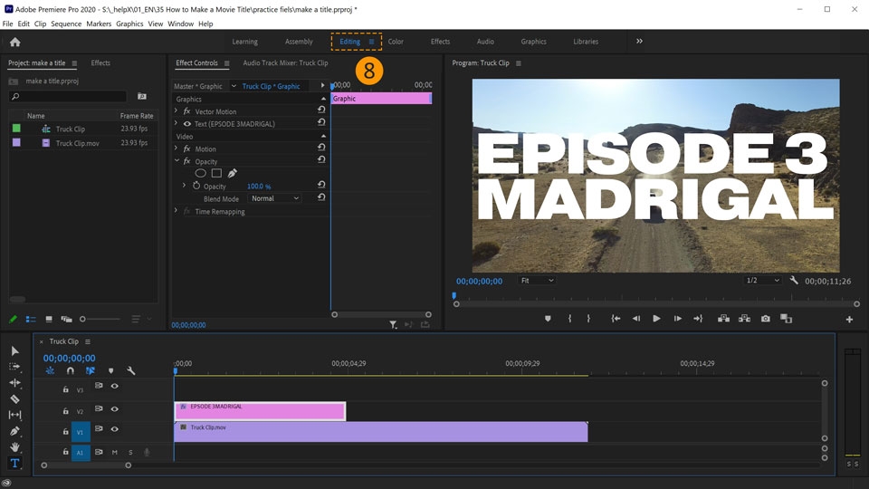This screenshot has height=489, width=869.
Task: Open the Sequence menu
Action: (x=65, y=24)
